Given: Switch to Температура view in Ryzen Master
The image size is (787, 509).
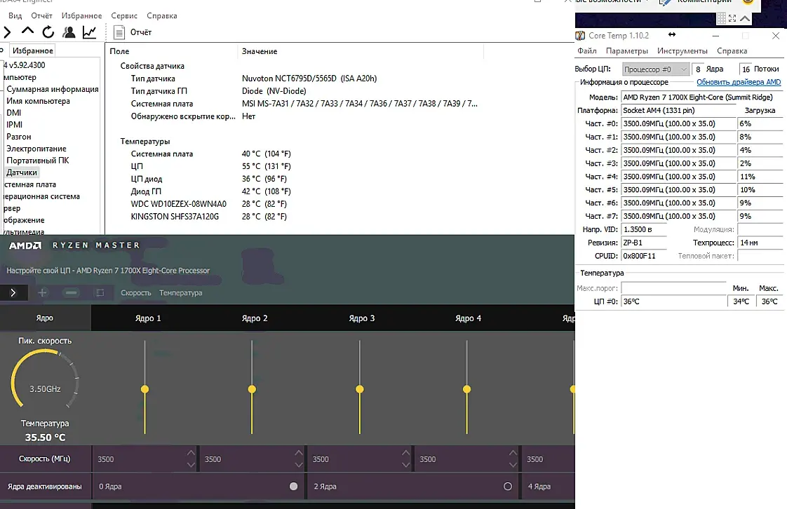Looking at the screenshot, I should pos(181,293).
